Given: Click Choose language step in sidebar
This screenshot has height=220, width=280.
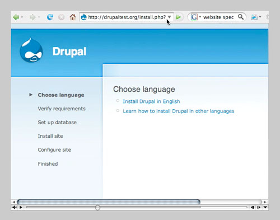Looking at the screenshot, I should tap(61, 95).
